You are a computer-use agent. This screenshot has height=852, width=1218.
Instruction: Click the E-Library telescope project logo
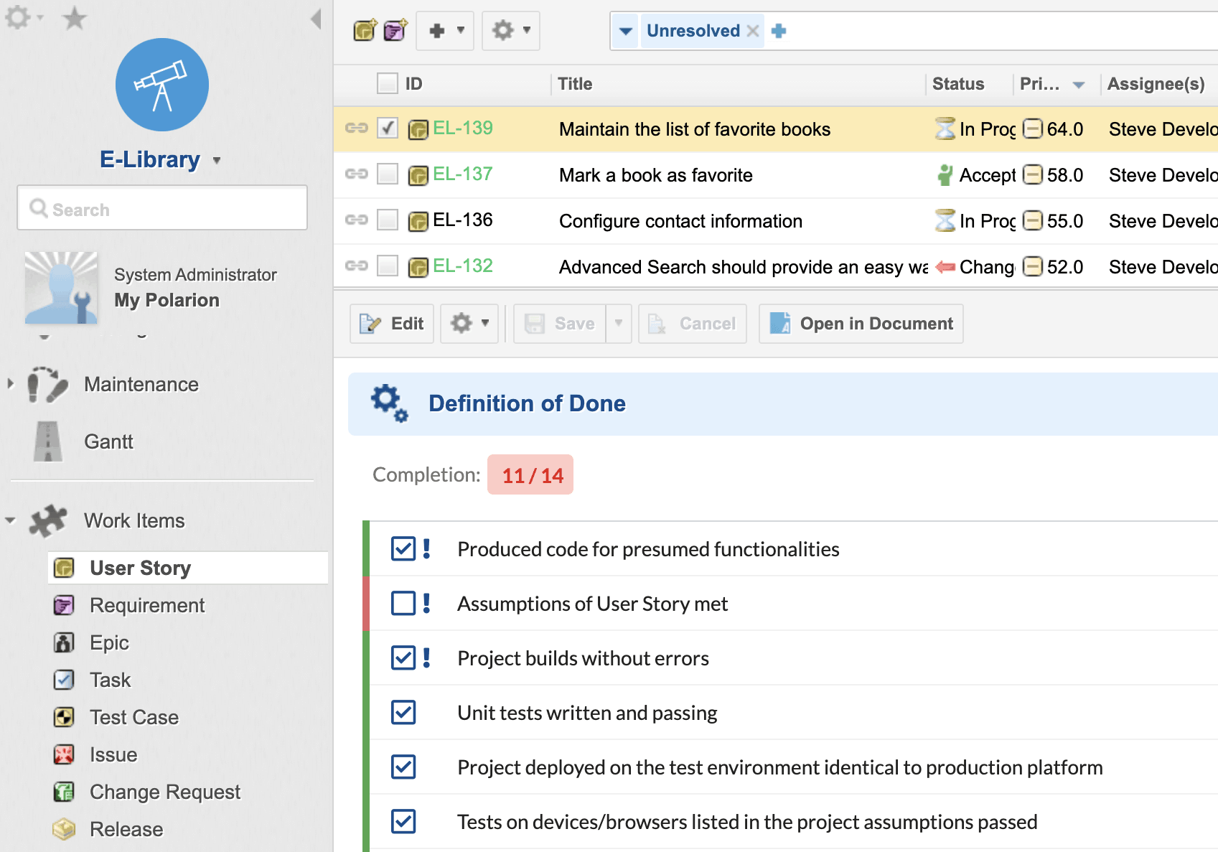[x=162, y=85]
